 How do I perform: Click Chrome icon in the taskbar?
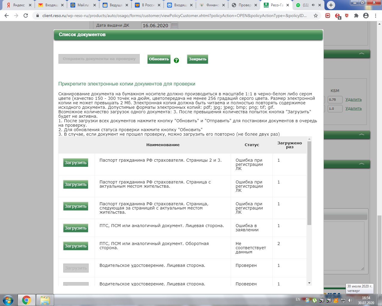point(26,300)
